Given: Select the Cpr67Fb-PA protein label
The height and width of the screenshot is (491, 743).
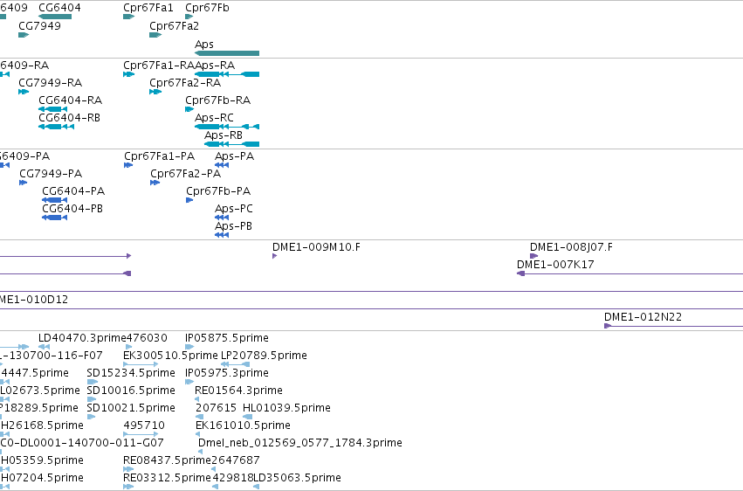Looking at the screenshot, I should click(x=218, y=191).
